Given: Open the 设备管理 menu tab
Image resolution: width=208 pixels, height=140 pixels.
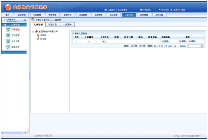Looking at the screenshot, I should click(x=83, y=15).
